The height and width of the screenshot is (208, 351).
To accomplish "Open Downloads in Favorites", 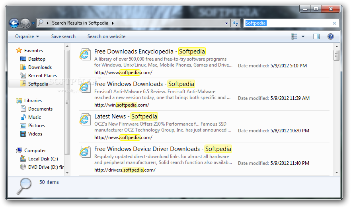I will (40, 67).
